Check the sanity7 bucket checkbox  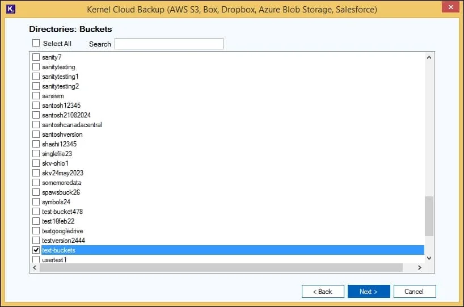tap(36, 57)
